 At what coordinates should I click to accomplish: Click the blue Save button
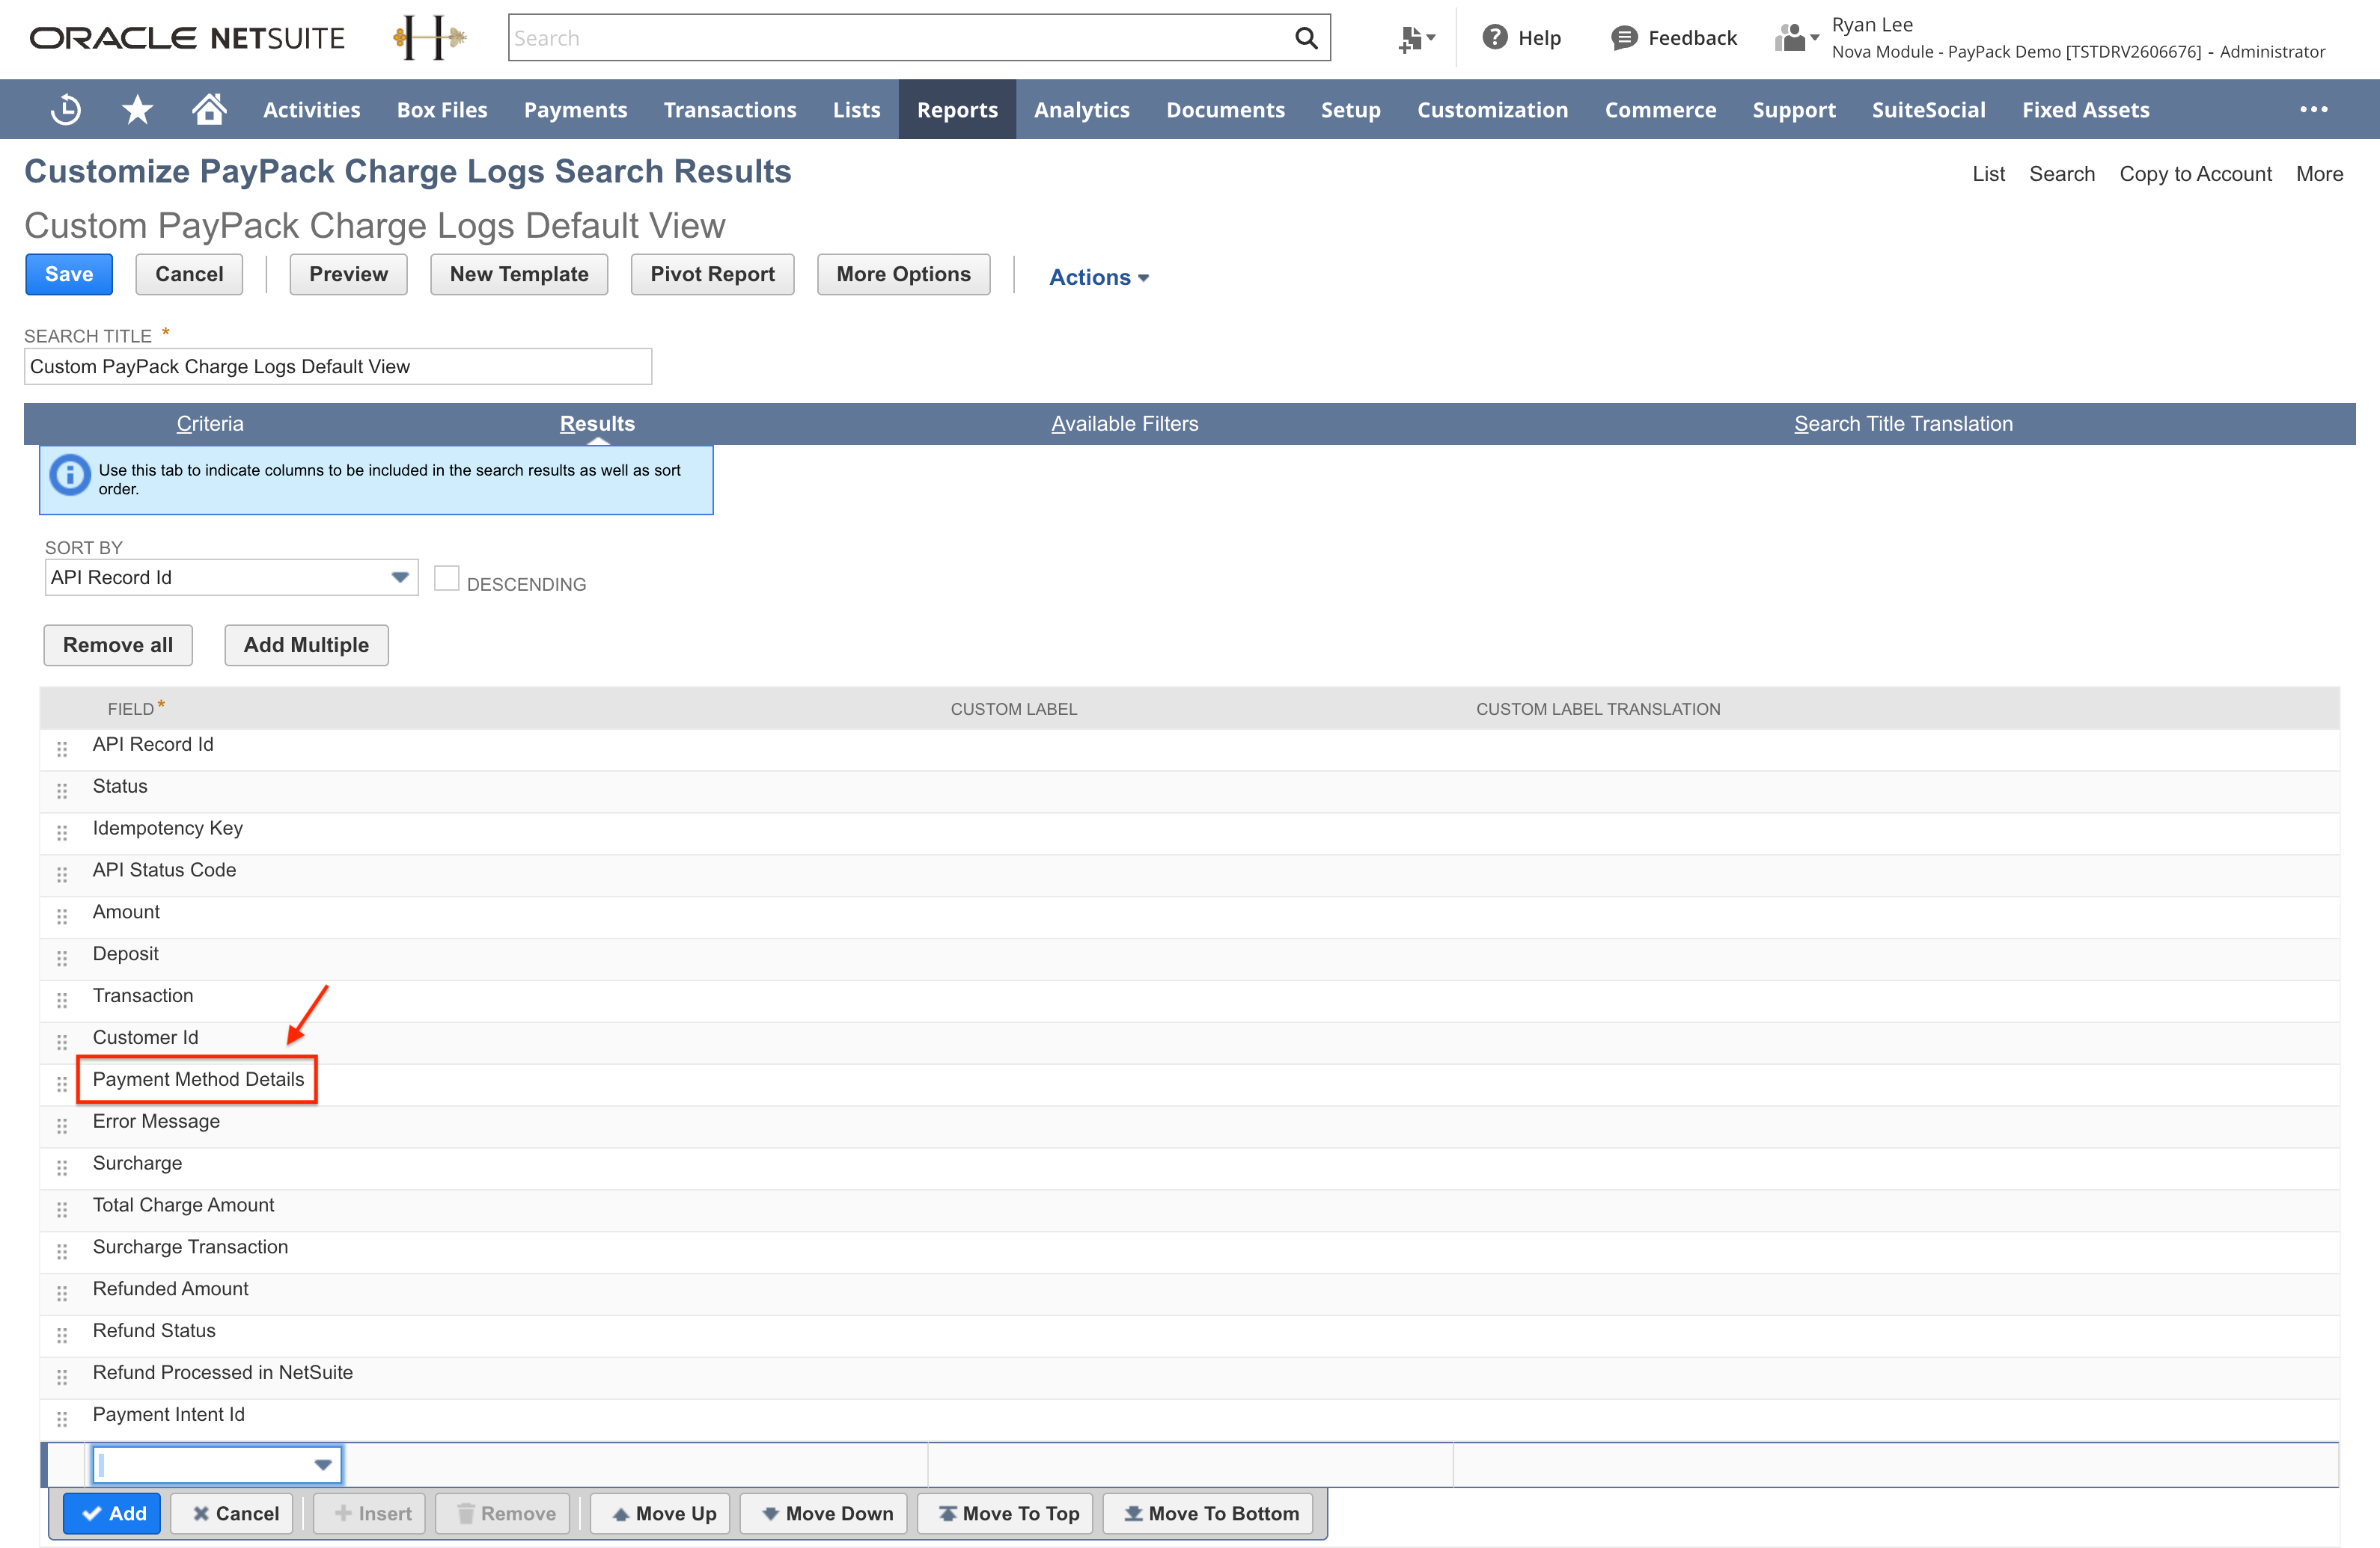click(x=69, y=274)
